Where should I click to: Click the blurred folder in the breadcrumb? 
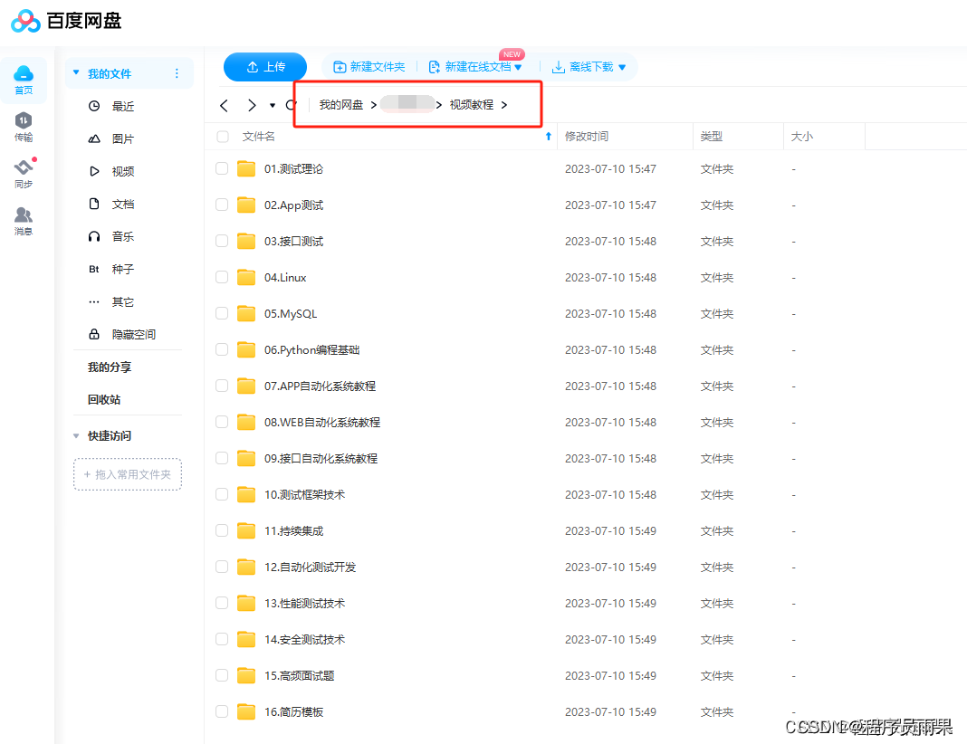(407, 103)
